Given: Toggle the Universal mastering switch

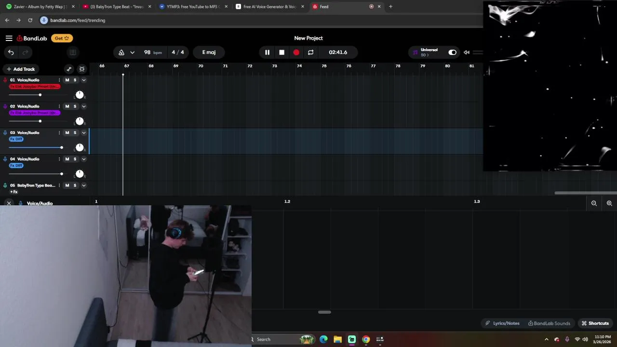Looking at the screenshot, I should click(452, 52).
